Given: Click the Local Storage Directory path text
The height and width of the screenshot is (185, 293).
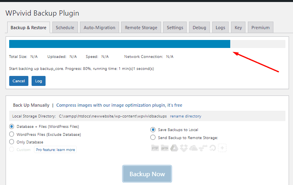Looking at the screenshot, I should [113, 116].
